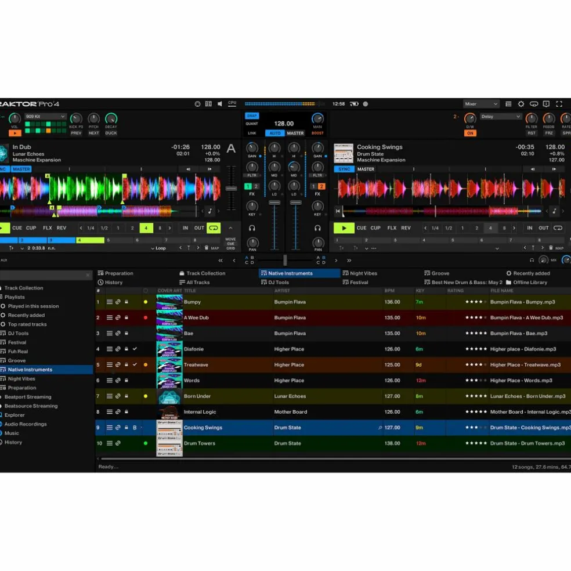The width and height of the screenshot is (571, 571).
Task: Adjust channel A volume fader
Action: [x=274, y=203]
